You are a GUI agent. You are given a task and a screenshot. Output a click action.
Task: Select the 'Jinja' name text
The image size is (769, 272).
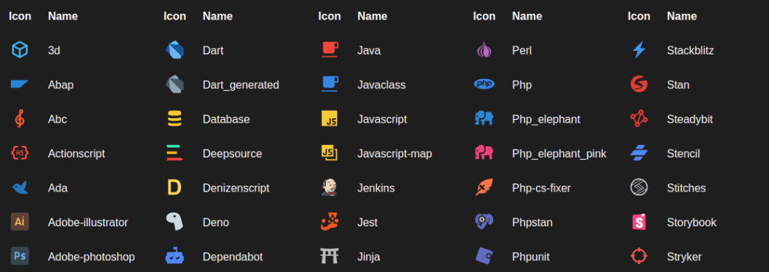(x=369, y=256)
